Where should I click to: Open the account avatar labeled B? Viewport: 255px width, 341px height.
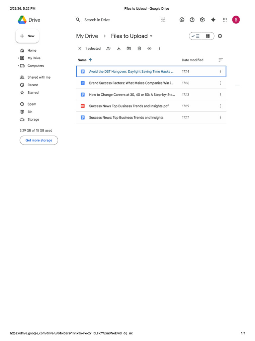pyautogui.click(x=236, y=20)
